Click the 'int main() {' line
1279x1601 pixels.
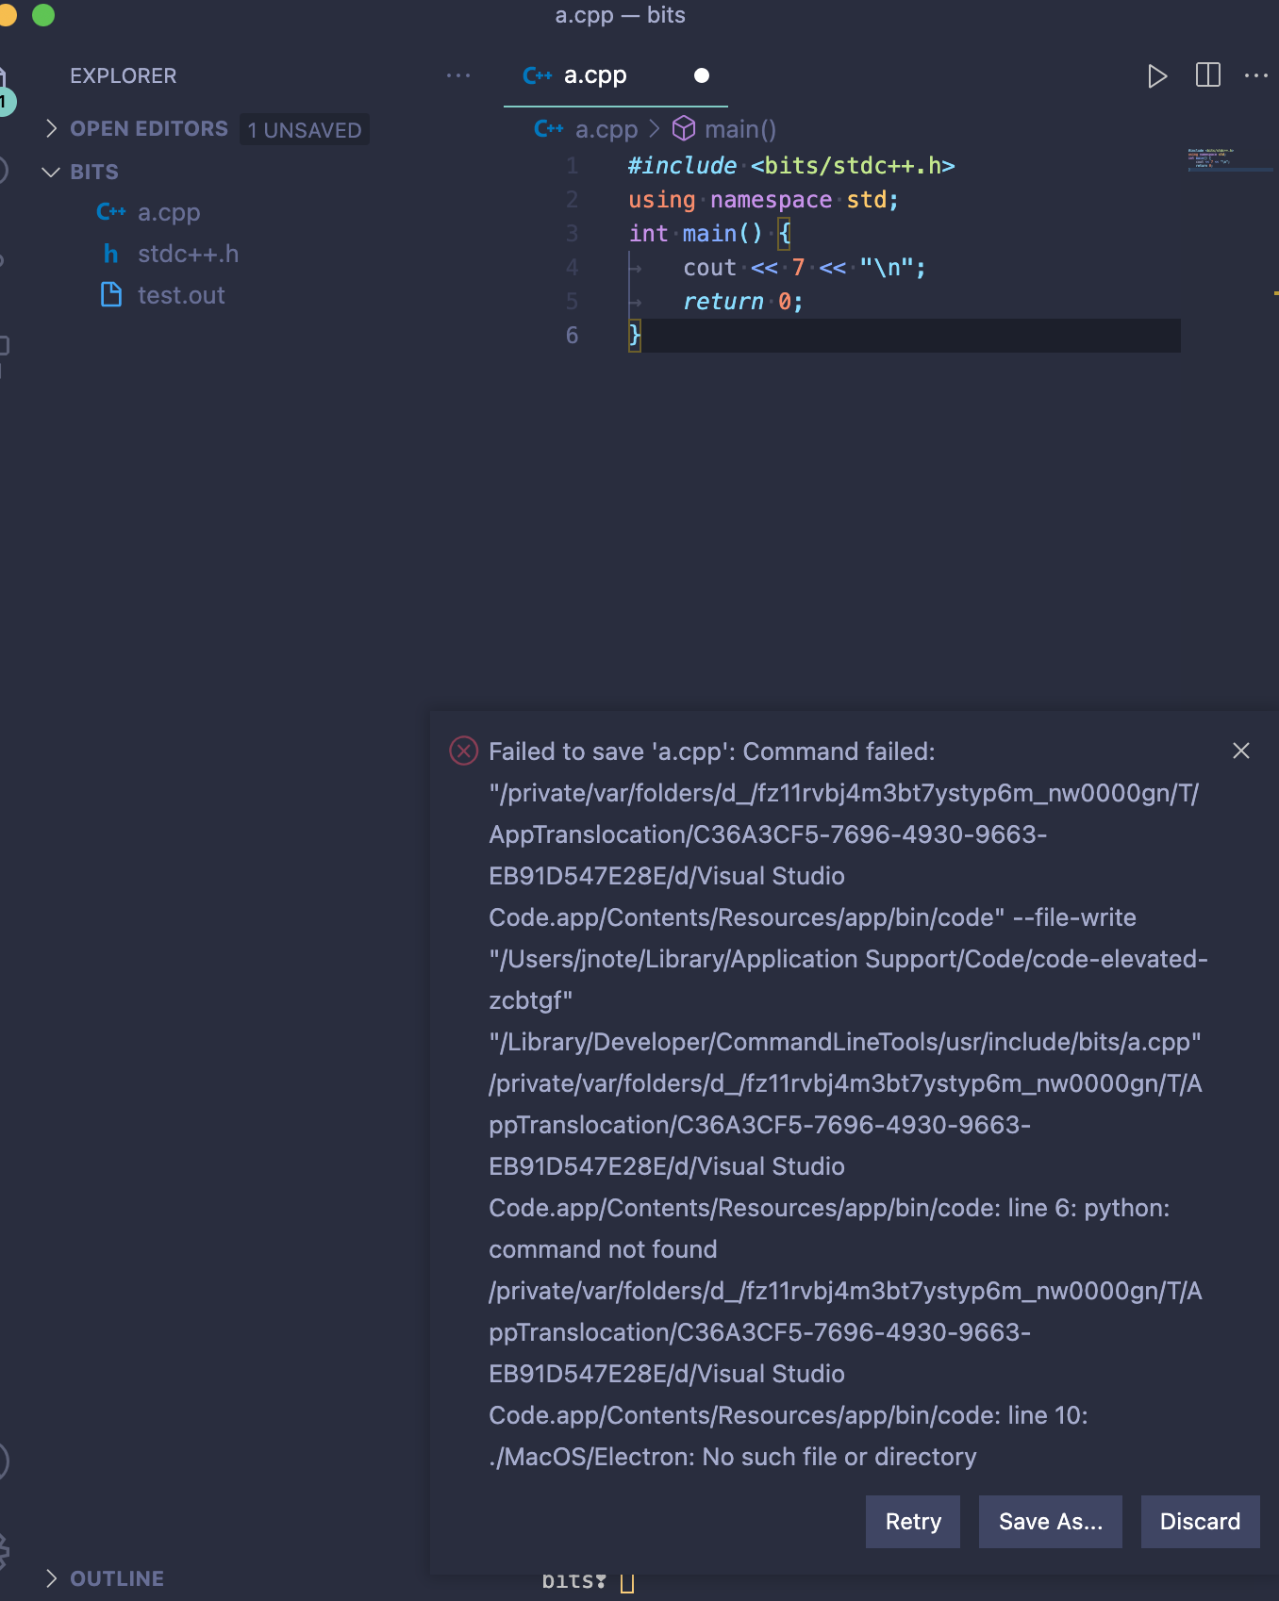709,234
